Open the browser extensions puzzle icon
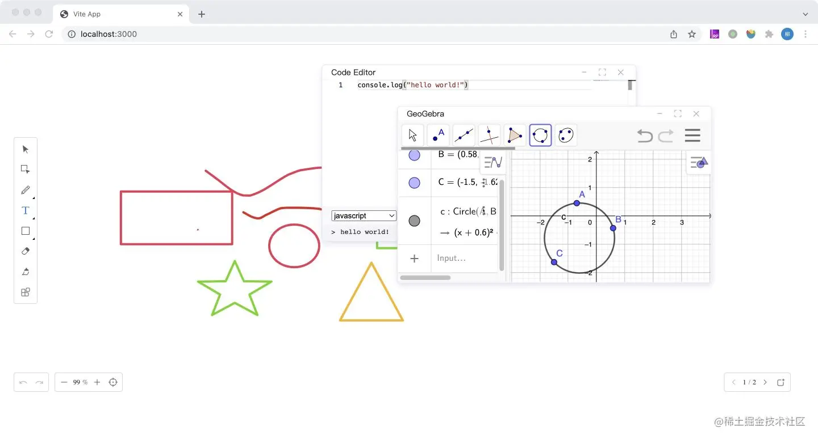Image resolution: width=818 pixels, height=440 pixels. 769,34
